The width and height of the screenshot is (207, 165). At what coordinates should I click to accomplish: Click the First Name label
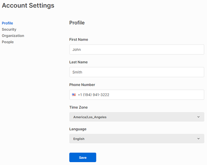(x=79, y=40)
